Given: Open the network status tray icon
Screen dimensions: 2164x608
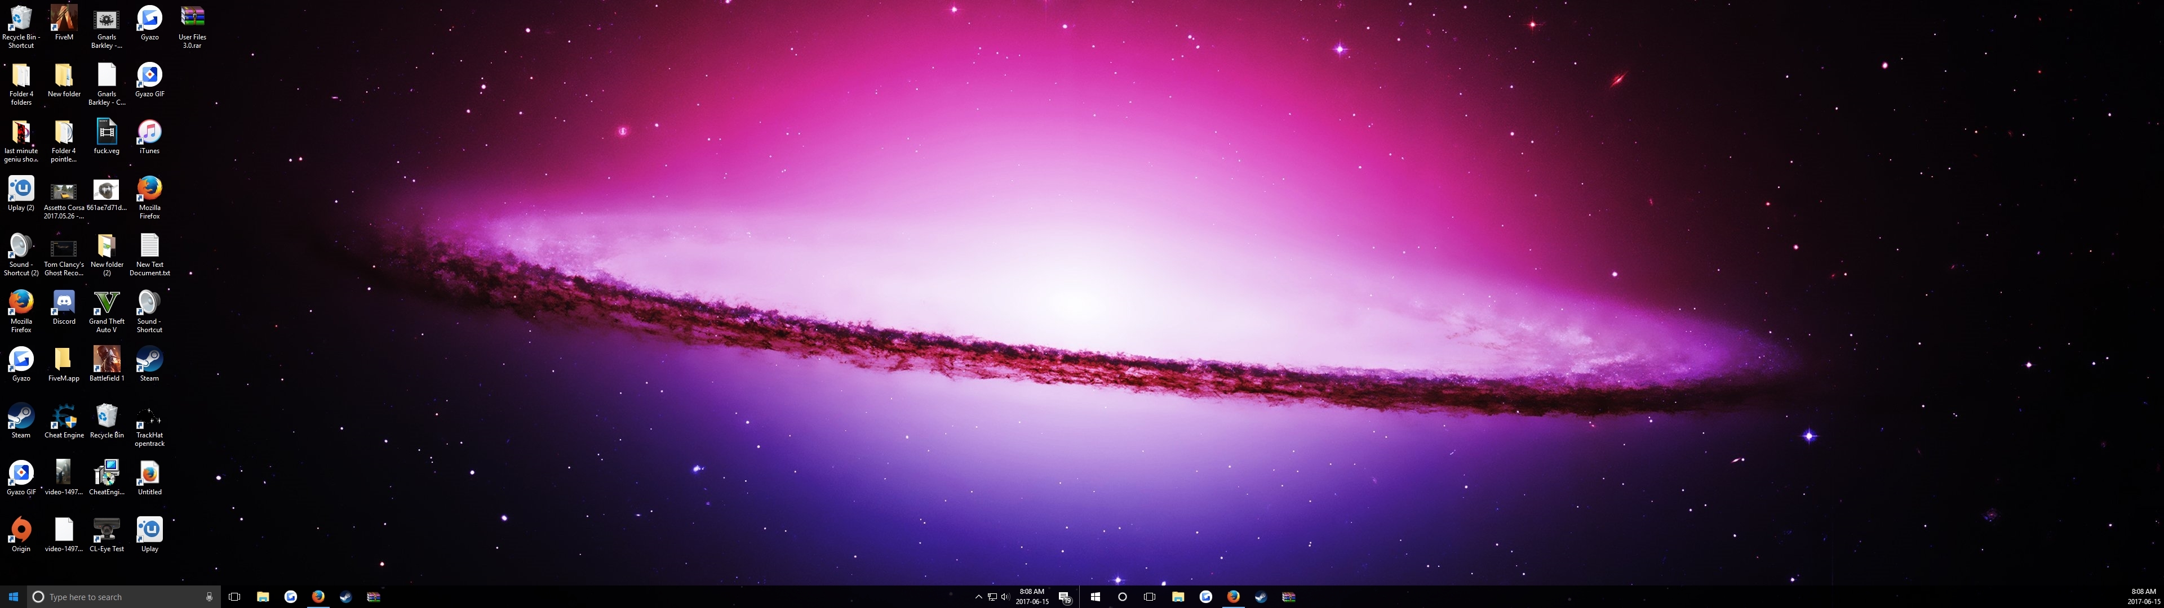Looking at the screenshot, I should point(992,597).
